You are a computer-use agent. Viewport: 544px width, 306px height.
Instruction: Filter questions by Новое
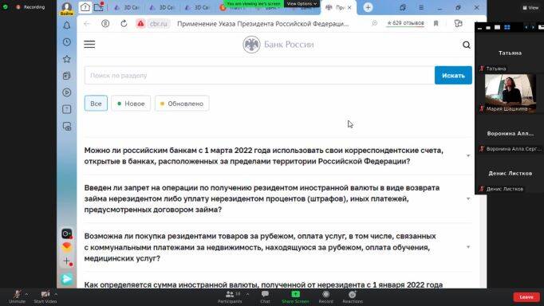(x=131, y=104)
